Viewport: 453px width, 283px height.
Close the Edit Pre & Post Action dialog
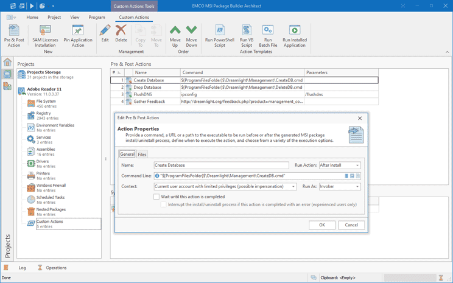point(360,118)
